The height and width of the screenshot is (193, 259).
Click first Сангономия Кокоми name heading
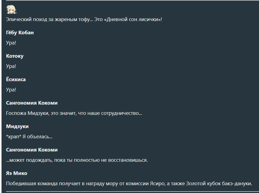[32, 103]
